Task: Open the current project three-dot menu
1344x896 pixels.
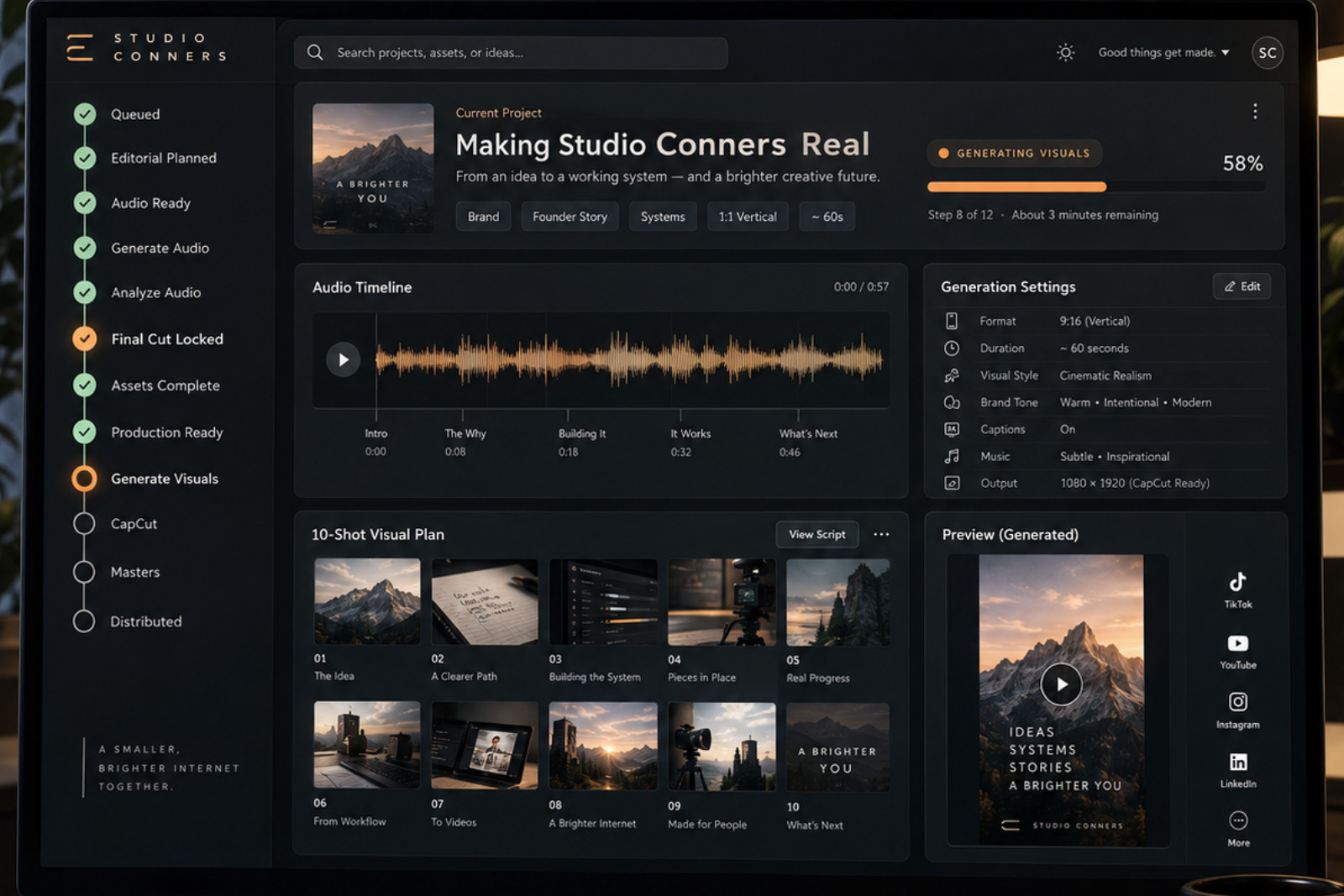Action: coord(1255,111)
